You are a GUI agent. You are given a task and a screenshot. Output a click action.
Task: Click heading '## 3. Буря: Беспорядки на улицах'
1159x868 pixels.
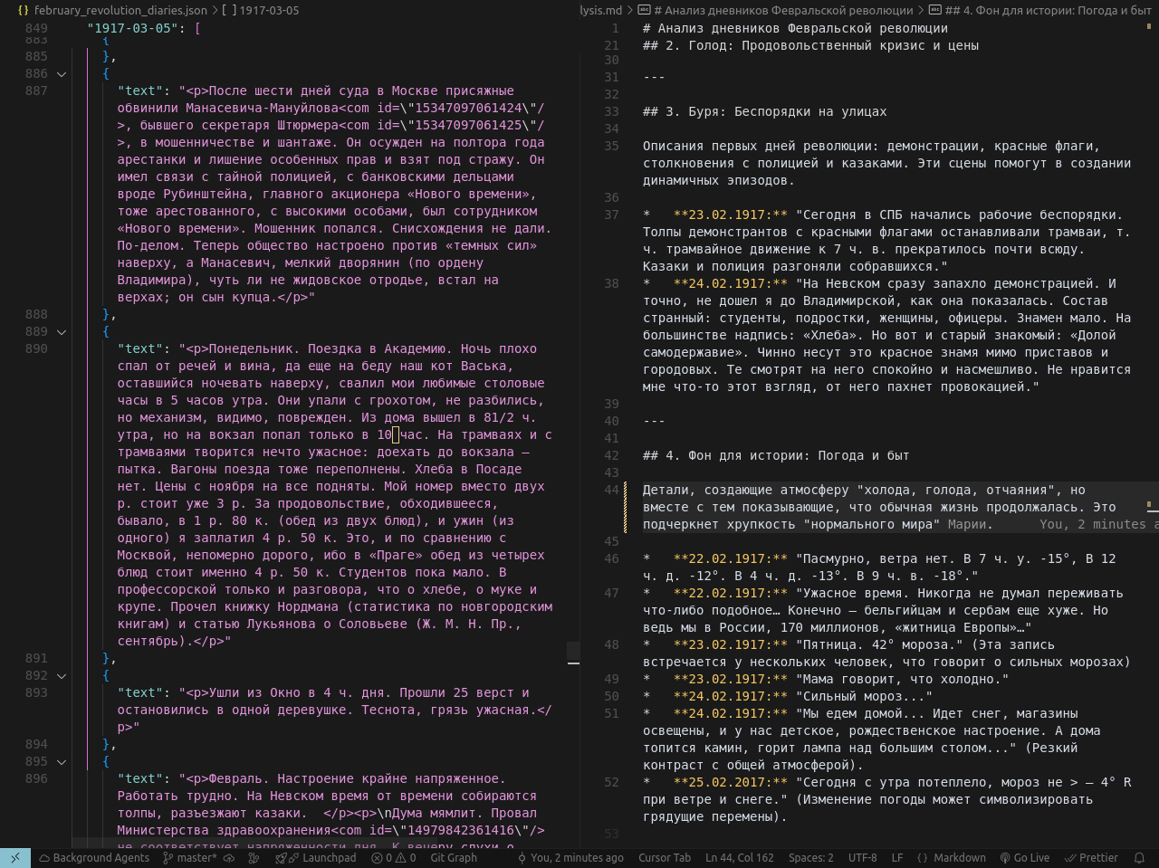pos(764,111)
